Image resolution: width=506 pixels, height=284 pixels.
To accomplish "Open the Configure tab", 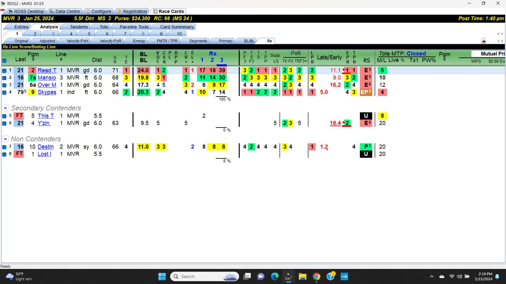I will point(99,11).
